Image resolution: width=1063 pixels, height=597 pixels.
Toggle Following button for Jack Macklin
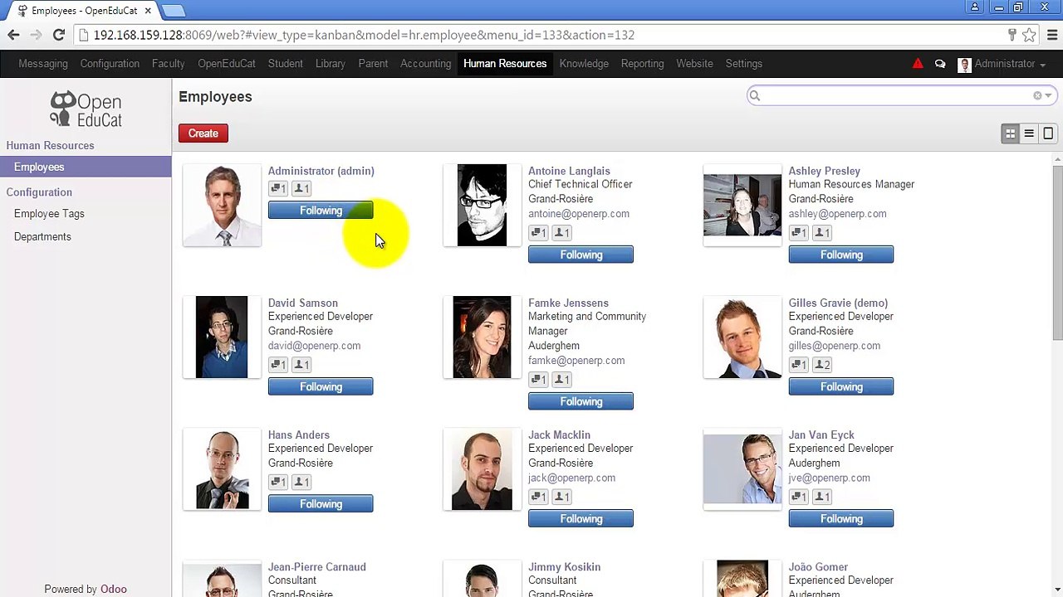point(580,519)
